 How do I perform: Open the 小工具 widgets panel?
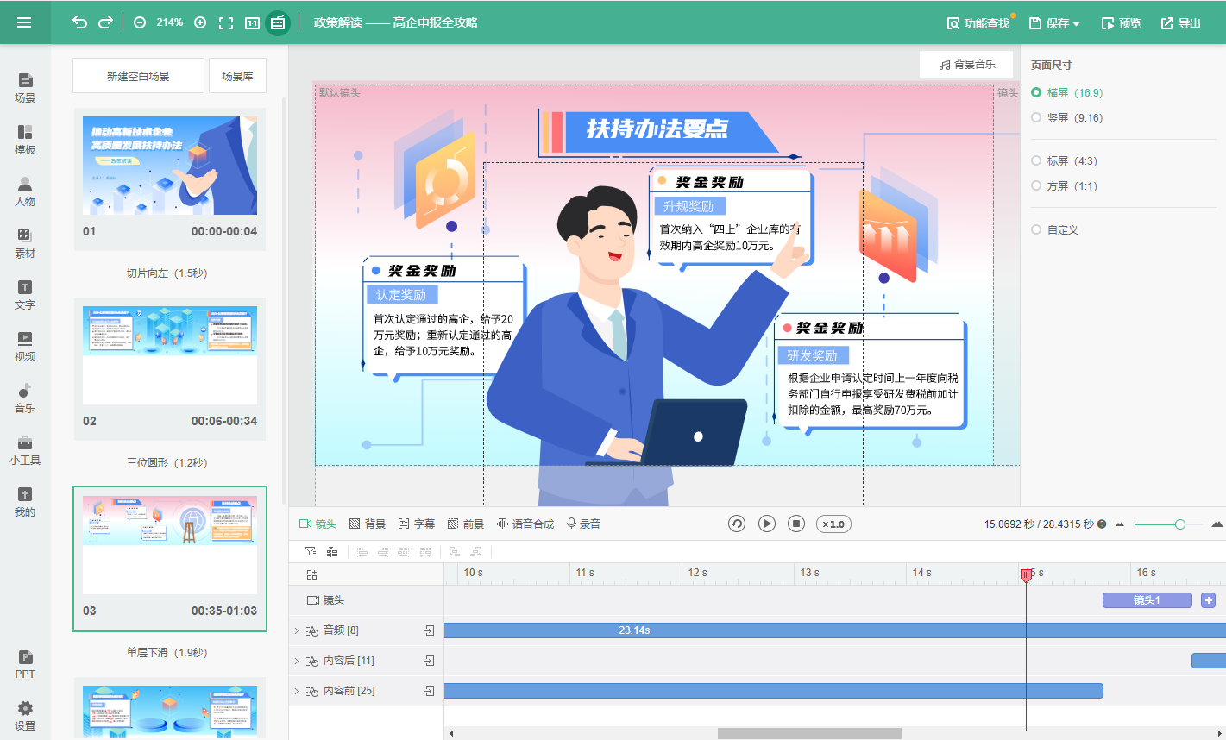click(25, 450)
